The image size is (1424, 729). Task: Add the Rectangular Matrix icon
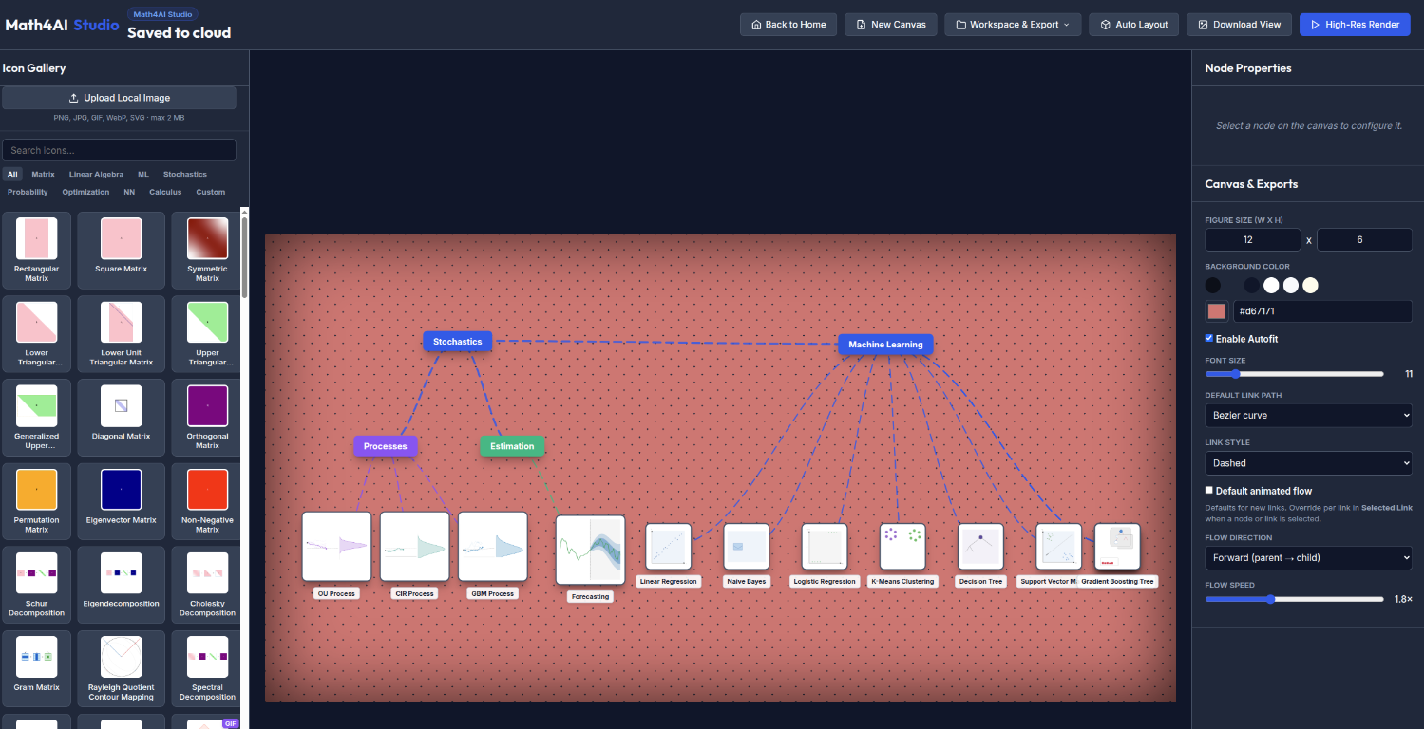coord(37,250)
